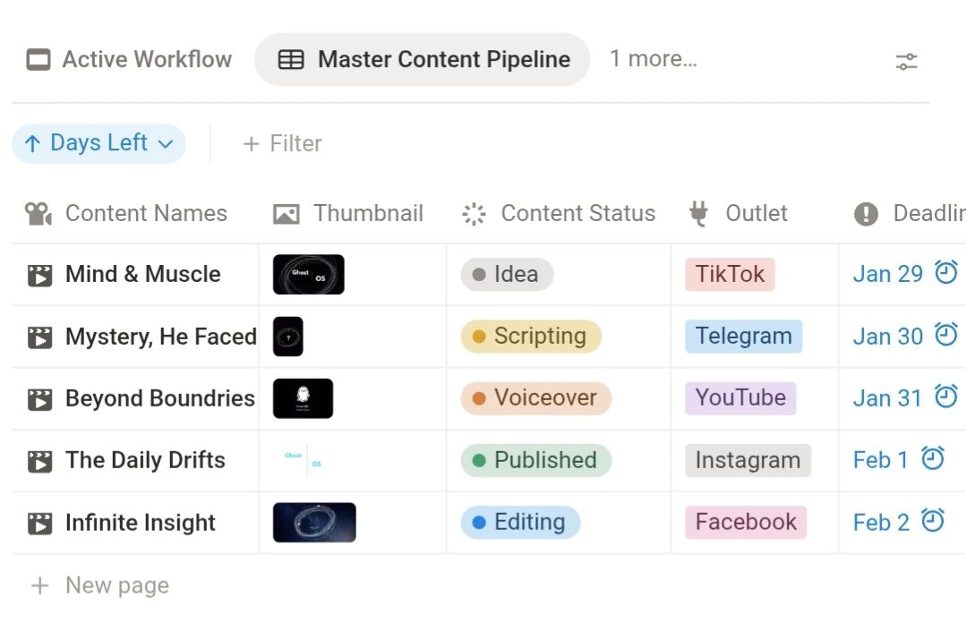Open the Scripting status for Mystery, He Faced
966x632 pixels.
coord(530,336)
